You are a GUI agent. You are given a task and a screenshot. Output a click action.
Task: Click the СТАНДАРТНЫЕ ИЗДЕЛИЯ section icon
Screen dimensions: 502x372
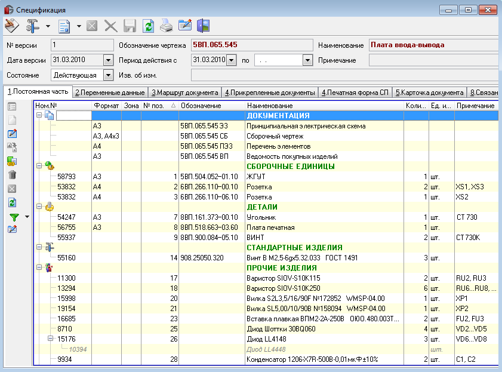click(x=50, y=247)
